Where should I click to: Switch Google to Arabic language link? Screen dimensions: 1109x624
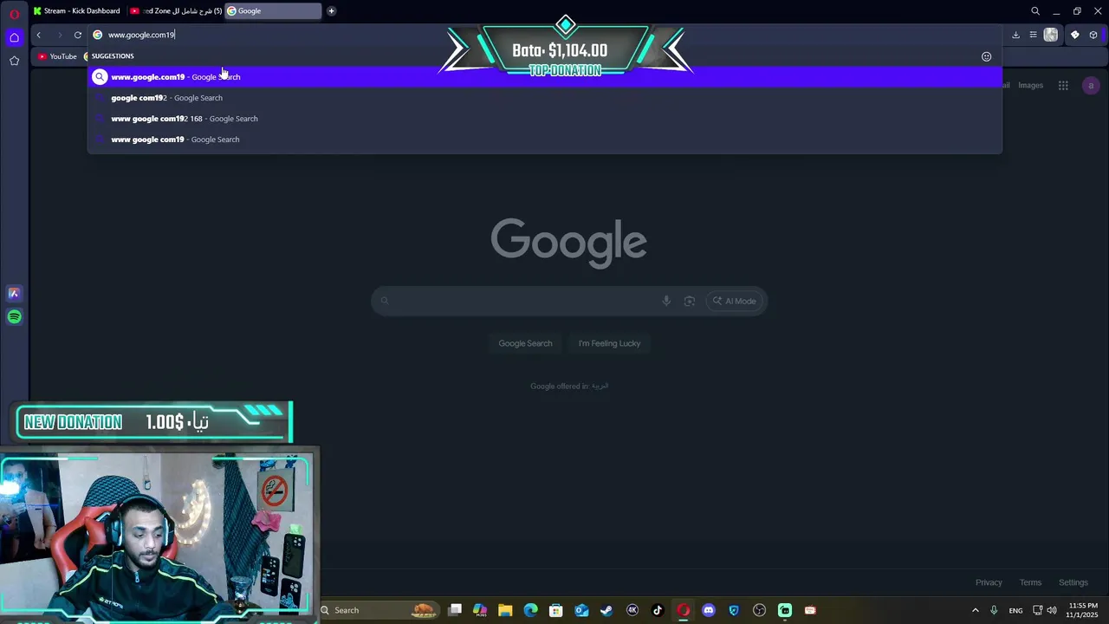(x=600, y=387)
